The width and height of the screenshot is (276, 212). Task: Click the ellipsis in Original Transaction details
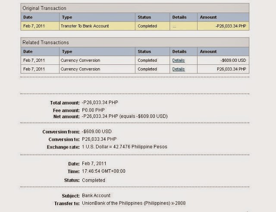174,27
